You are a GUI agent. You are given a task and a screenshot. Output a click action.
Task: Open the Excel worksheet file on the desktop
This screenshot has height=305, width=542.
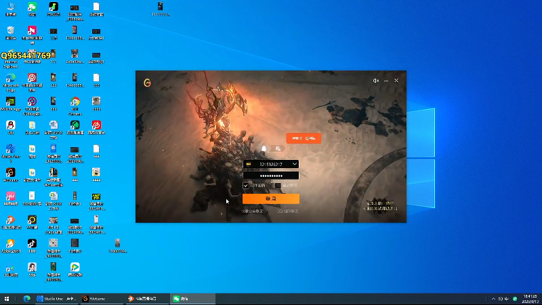tap(54, 200)
